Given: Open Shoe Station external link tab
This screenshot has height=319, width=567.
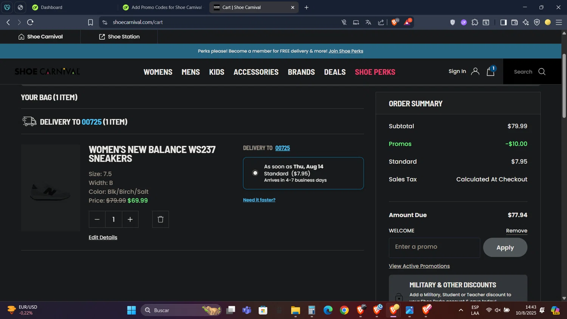Looking at the screenshot, I should (119, 37).
